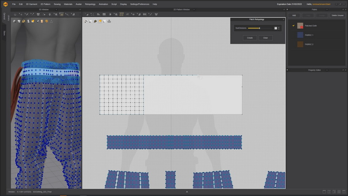This screenshot has height=196, width=348.
Task: Open the Property Editor panel dropdown arrow
Action: tap(327, 70)
